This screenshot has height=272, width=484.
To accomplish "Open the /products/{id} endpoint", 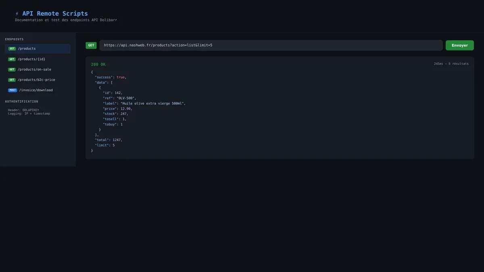I will coord(38,59).
